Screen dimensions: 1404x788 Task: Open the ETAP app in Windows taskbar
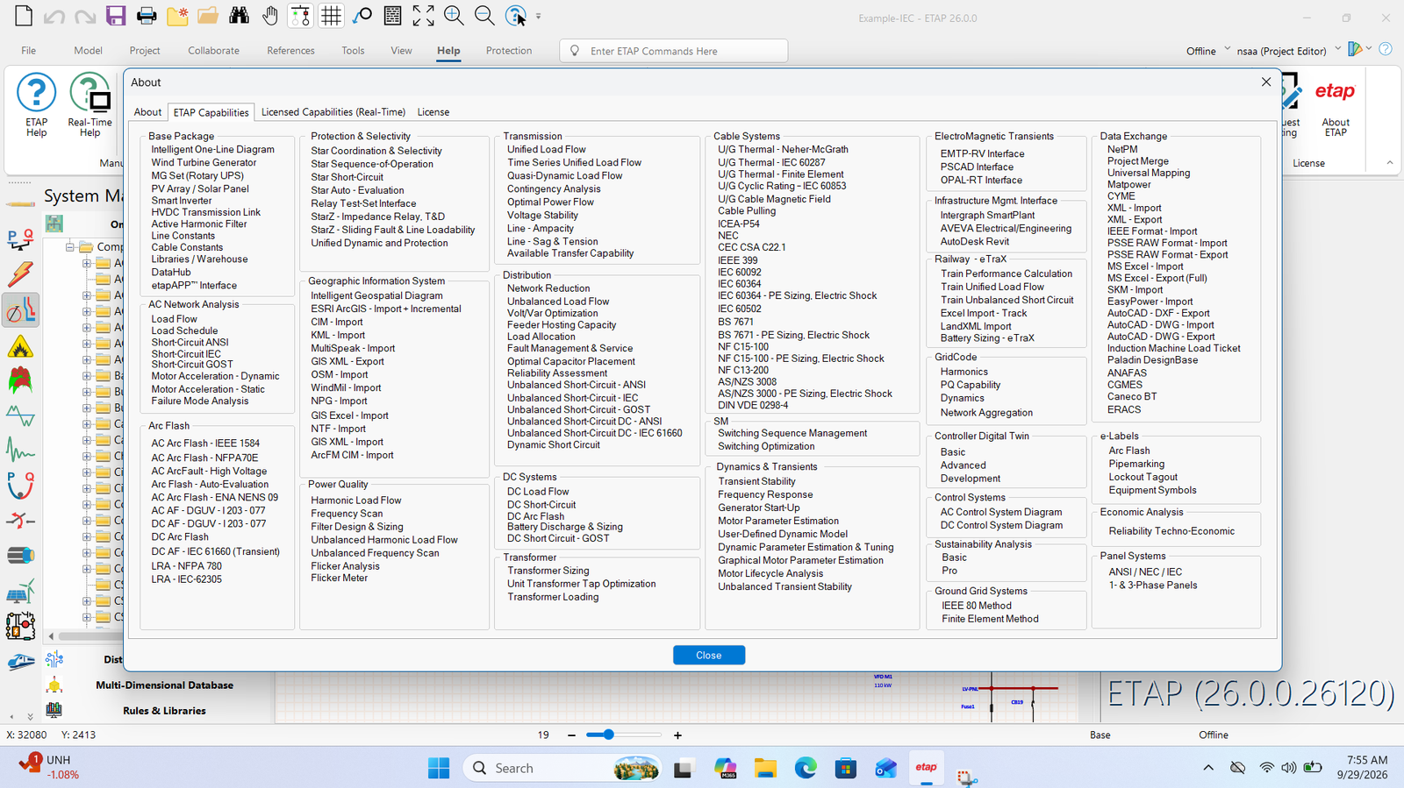coord(926,768)
